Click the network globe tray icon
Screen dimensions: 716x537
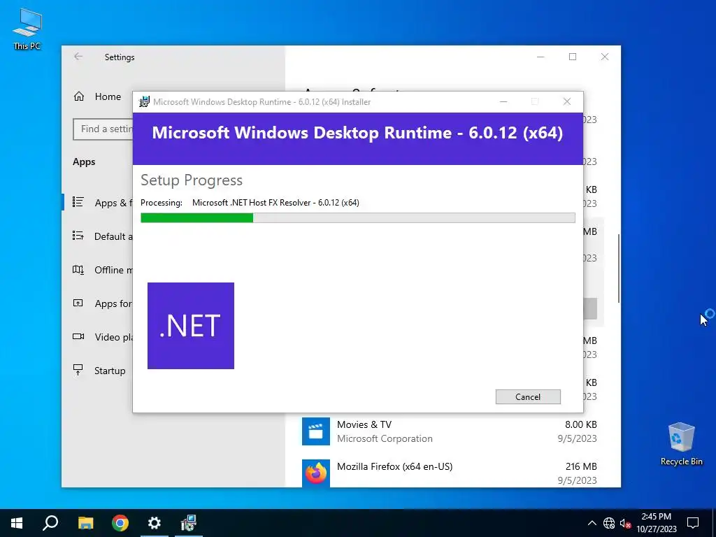click(x=609, y=523)
